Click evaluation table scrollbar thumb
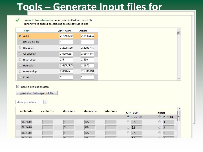 point(179,116)
